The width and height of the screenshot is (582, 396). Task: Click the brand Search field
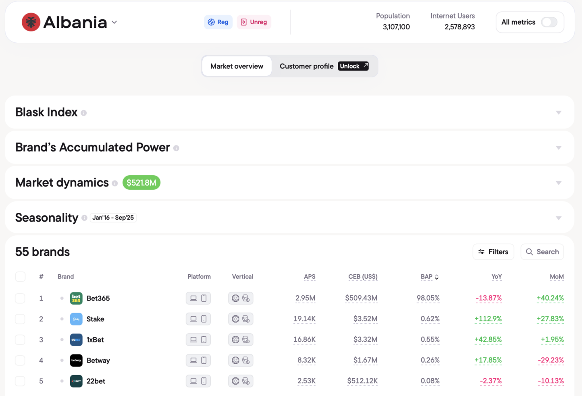click(542, 252)
